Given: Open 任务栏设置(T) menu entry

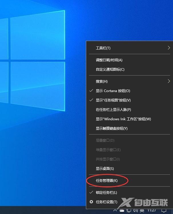Looking at the screenshot, I should click(130, 202).
